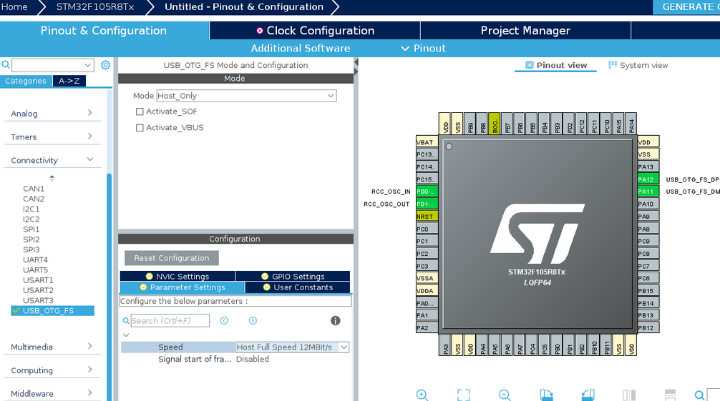Image resolution: width=720 pixels, height=401 pixels.
Task: Click the pin search magnifier icon
Action: click(x=699, y=395)
